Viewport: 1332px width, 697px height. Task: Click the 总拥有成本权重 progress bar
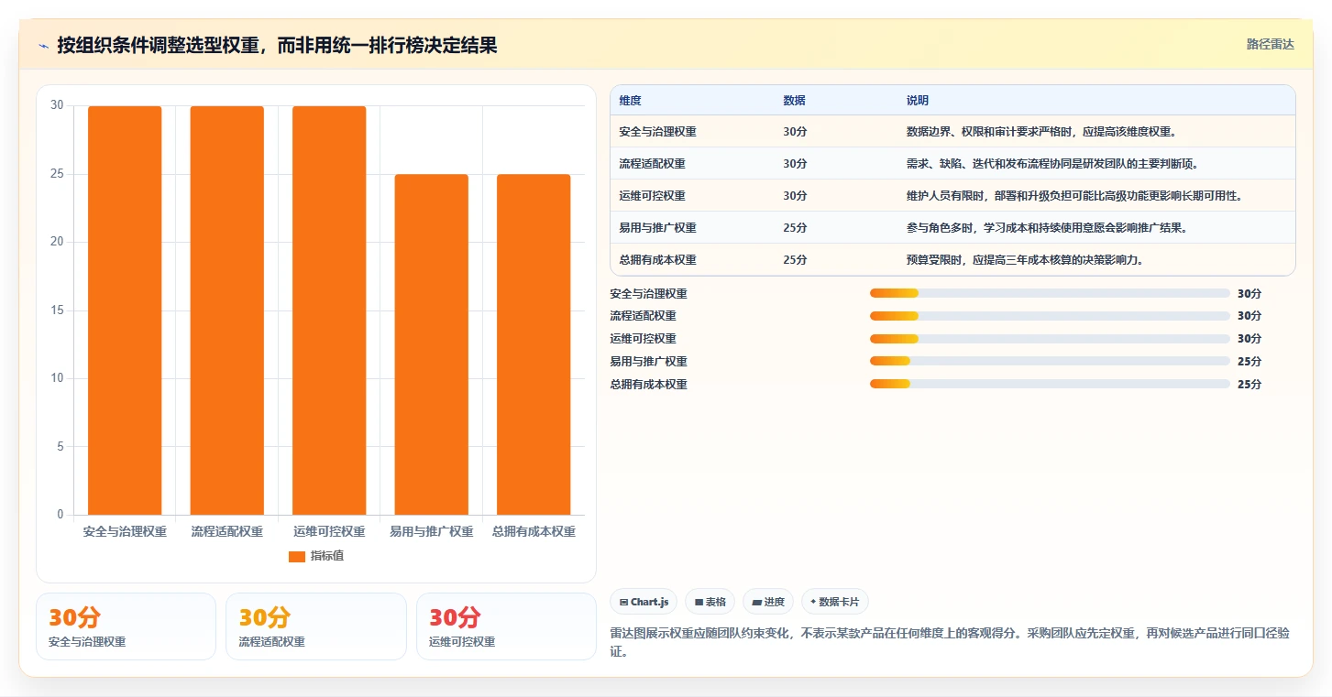1050,384
